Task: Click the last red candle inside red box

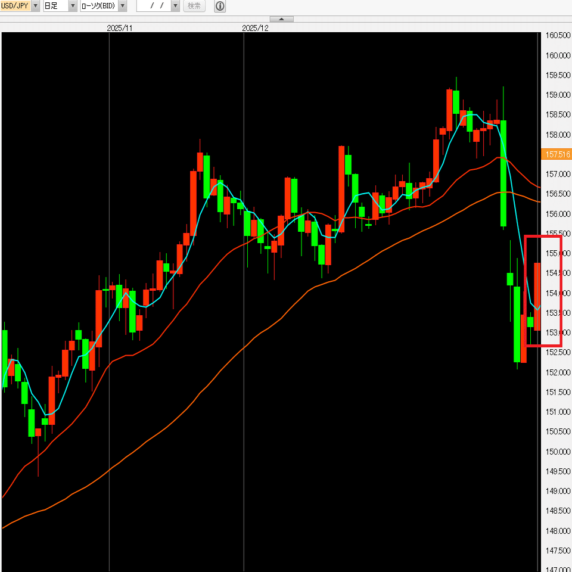Action: point(537,297)
